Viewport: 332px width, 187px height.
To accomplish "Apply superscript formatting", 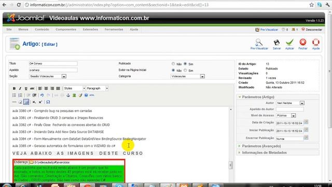I will click(40, 102).
